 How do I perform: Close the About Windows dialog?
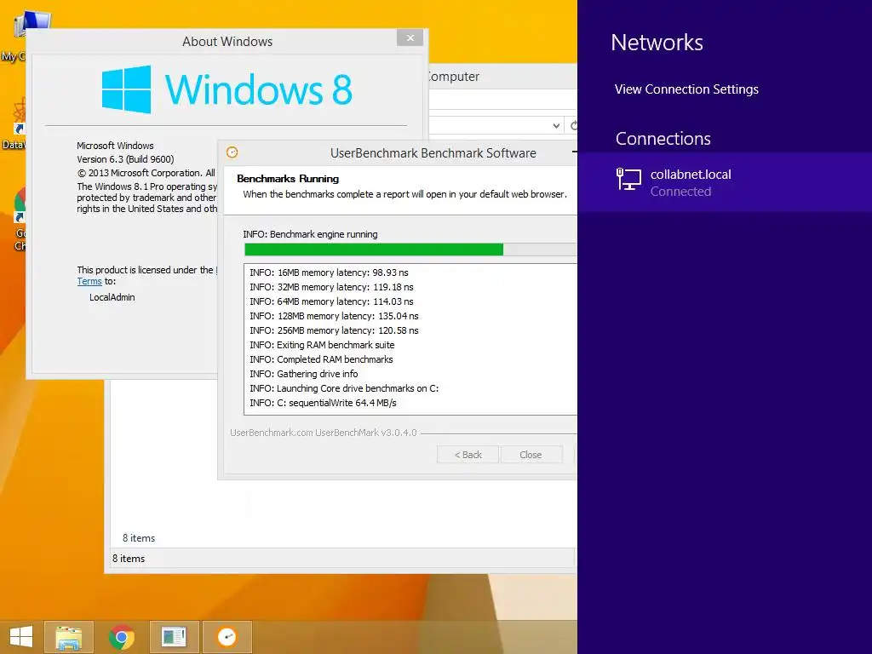click(410, 37)
